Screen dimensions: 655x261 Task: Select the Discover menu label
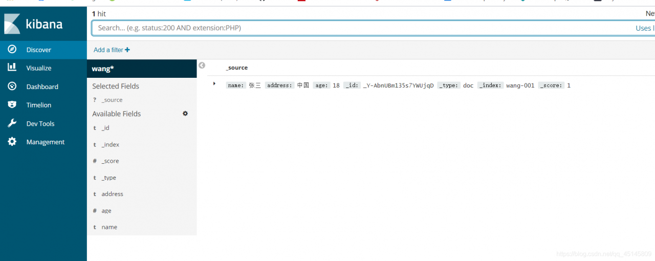pyautogui.click(x=39, y=50)
